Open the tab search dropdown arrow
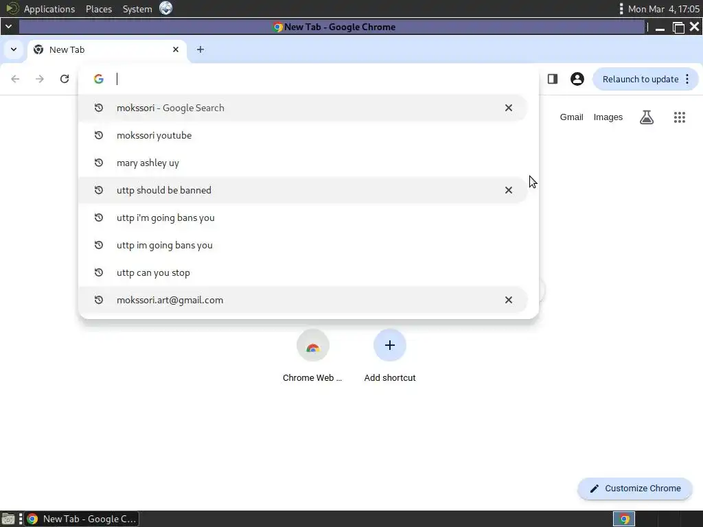 pos(14,49)
